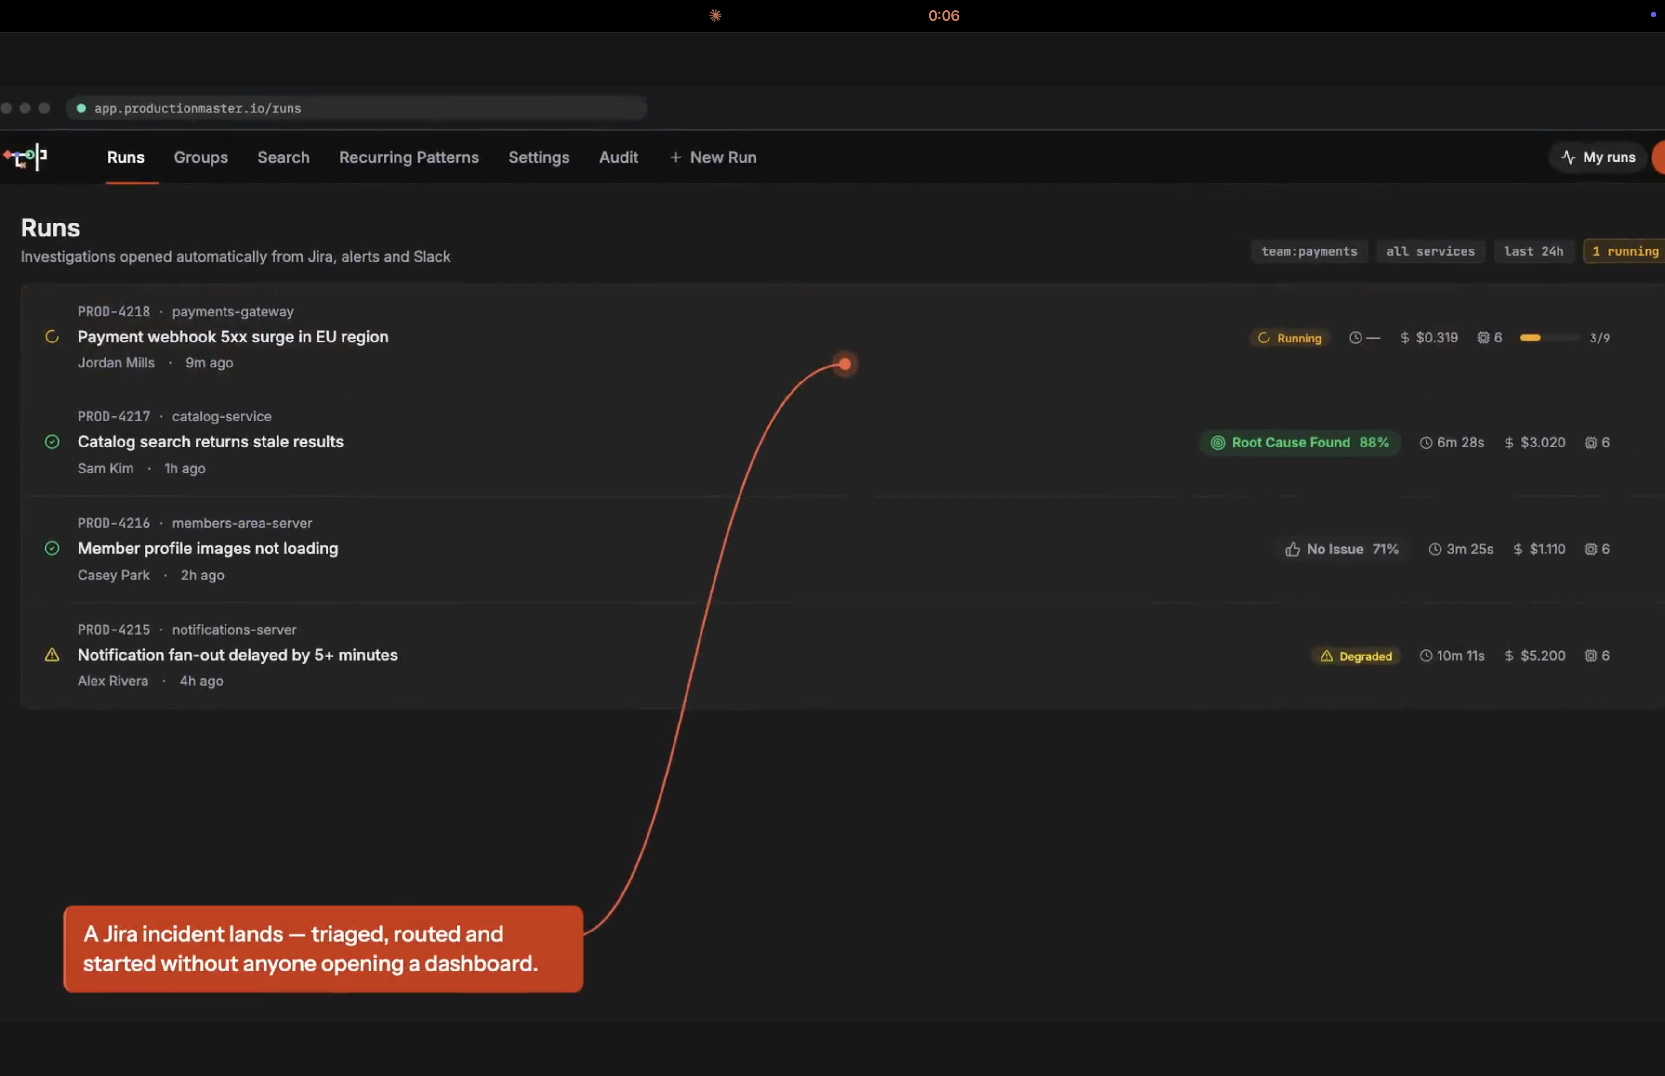Image resolution: width=1665 pixels, height=1076 pixels.
Task: Click the Degraded status badge
Action: pos(1356,656)
